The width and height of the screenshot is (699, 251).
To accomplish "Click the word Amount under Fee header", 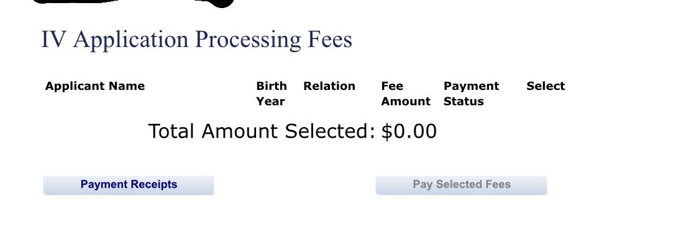I will point(406,101).
